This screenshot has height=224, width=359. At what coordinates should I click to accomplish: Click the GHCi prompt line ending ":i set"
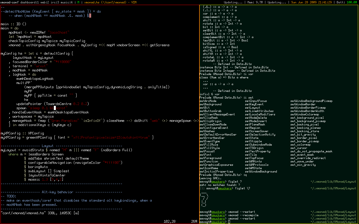pyautogui.click(x=226, y=98)
